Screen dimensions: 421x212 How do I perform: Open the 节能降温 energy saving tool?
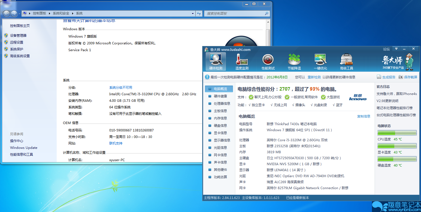tap(294, 62)
